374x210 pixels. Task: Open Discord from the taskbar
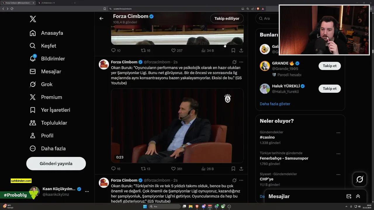pos(203,206)
